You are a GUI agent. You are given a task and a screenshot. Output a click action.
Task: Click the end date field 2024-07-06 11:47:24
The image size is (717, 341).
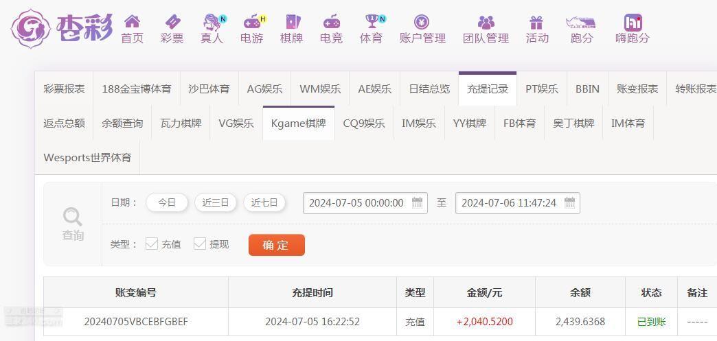coord(518,202)
